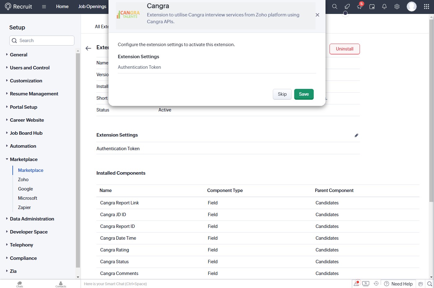
Task: Open announcements megaphone with 5 badge
Action: pyautogui.click(x=360, y=7)
